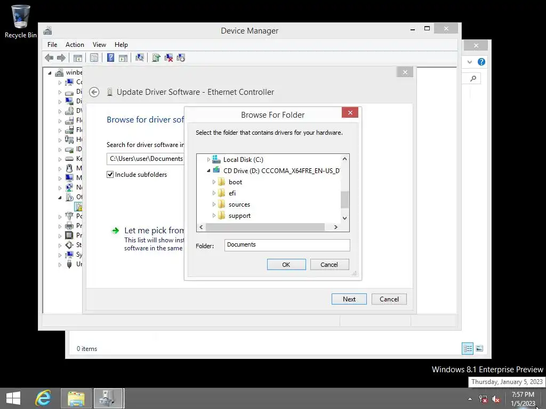Expand the Local Disk (C:) tree node
The width and height of the screenshot is (546, 409).
tap(208, 160)
